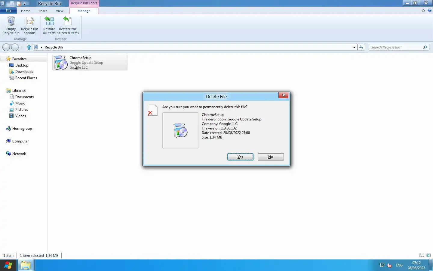Click the Recycle Bin icon in the address bar
The width and height of the screenshot is (433, 271).
coord(36,47)
